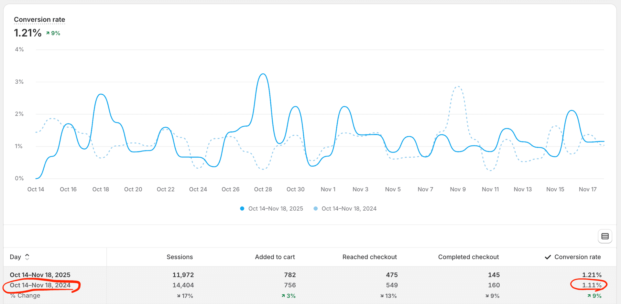Hide the Oct 14–Nov 18, 2025 series legend dot

(x=242, y=208)
